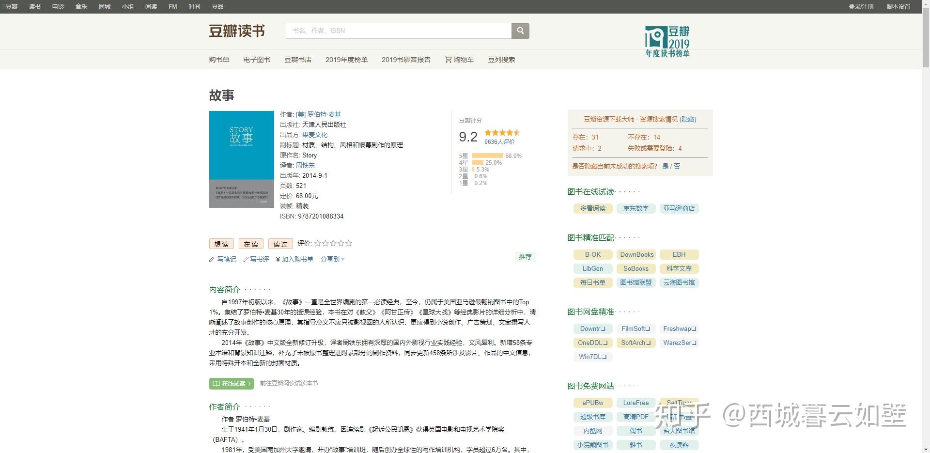Open the 豆瓣书店 nav item

[x=298, y=60]
